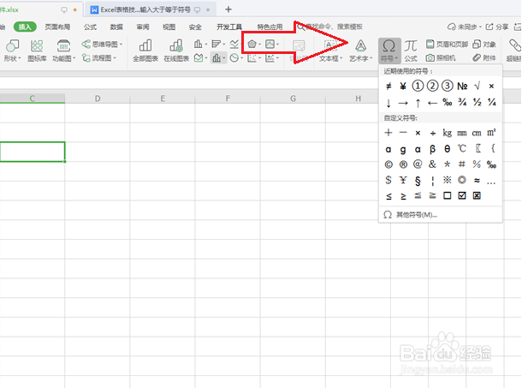Open the 开发工具 ribbon tab

(229, 27)
